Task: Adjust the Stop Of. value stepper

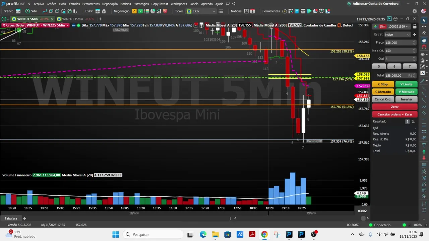Action: point(414,51)
